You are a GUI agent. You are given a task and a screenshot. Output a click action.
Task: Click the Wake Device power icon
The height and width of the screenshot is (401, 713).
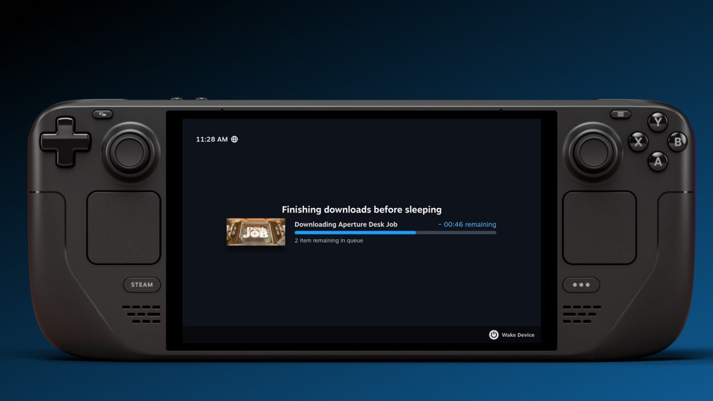pyautogui.click(x=493, y=335)
